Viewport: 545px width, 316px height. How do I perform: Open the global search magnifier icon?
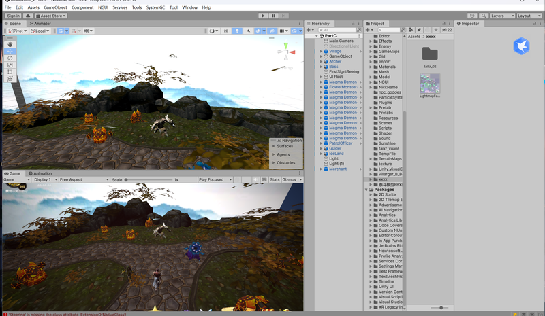click(x=484, y=16)
